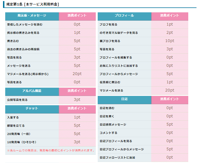Select the row label '日記プロフィールからメッセージ'
Screen dimensions: 205x163
pos(122,149)
